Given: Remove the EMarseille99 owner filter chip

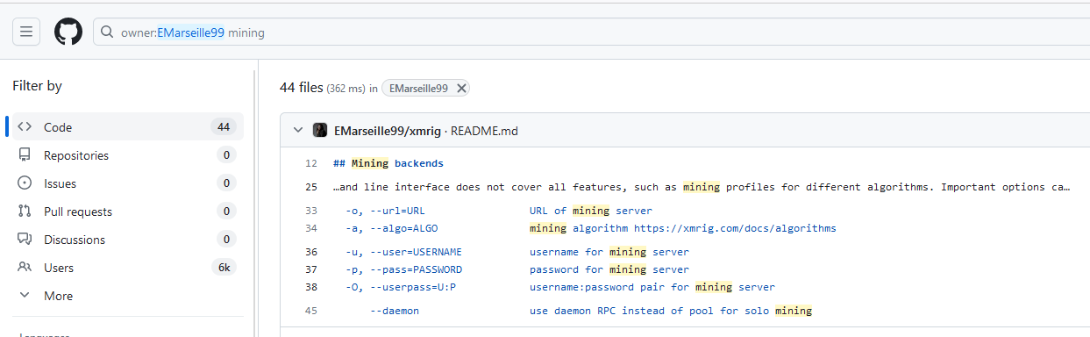Looking at the screenshot, I should pos(461,89).
